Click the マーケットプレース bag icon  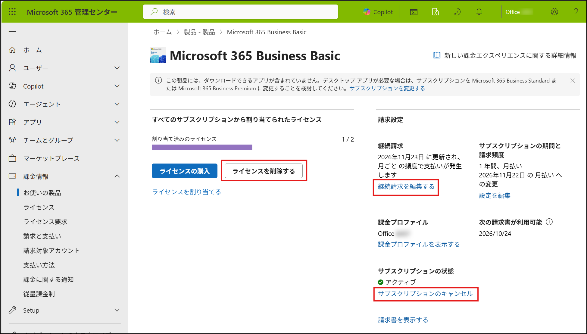(12, 158)
